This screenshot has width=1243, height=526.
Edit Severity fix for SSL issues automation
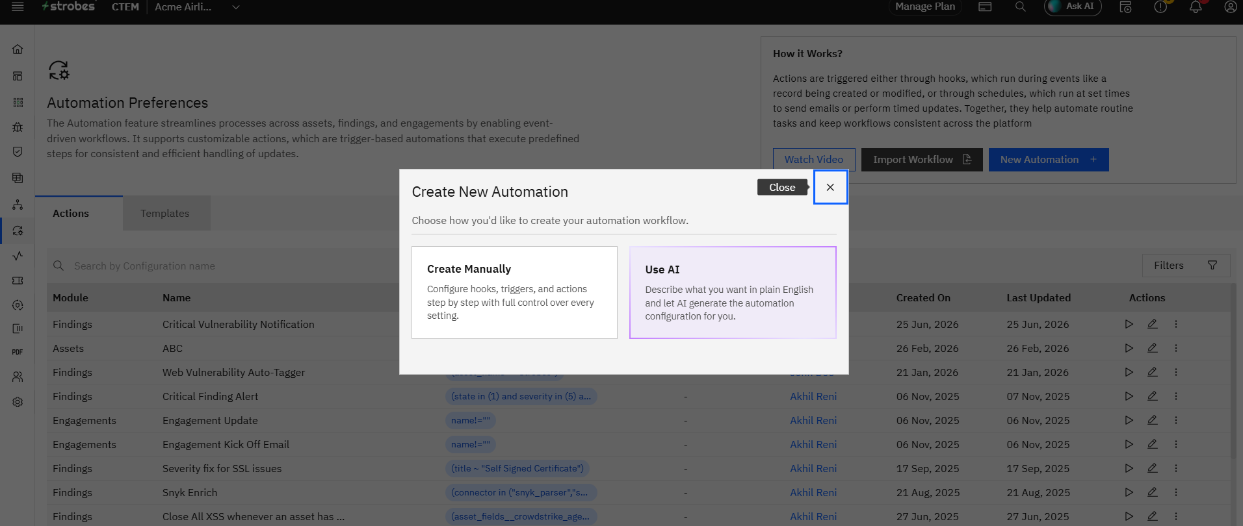[1153, 468]
